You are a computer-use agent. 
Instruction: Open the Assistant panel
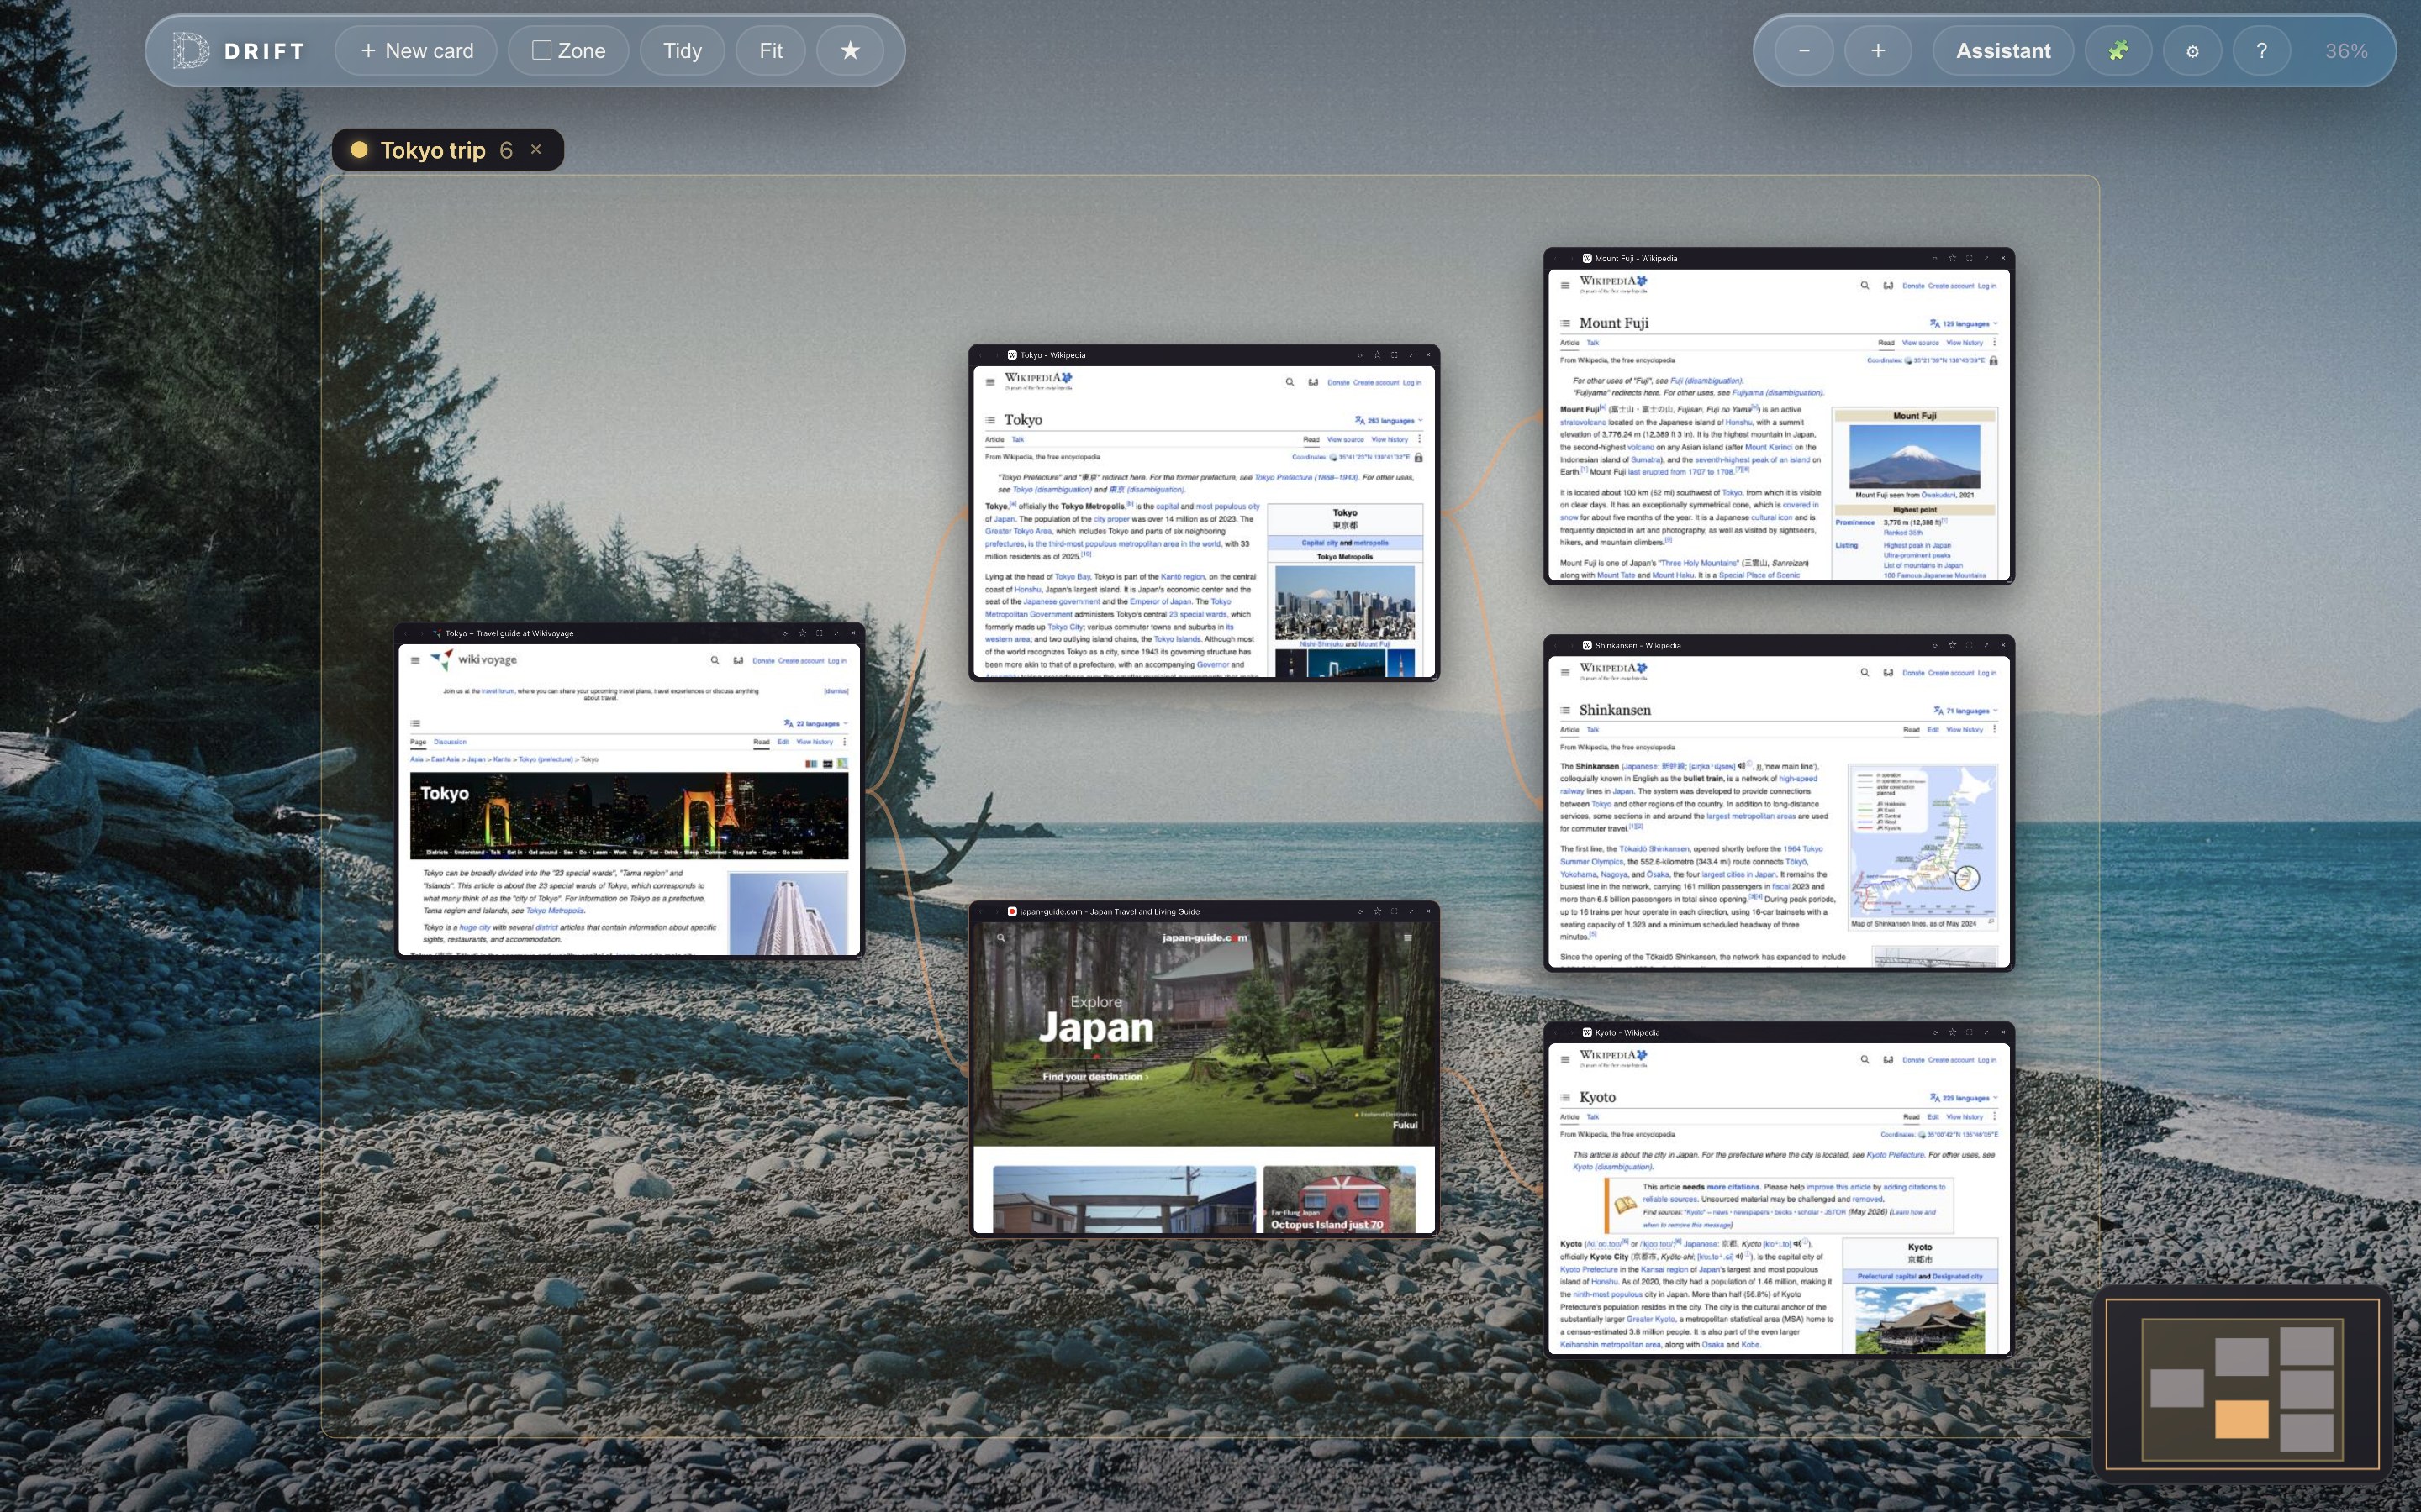coord(2003,51)
